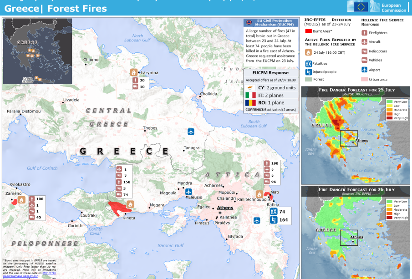
Task: Click the EU Civil Protection Mechanism logo
Action: click(248, 23)
